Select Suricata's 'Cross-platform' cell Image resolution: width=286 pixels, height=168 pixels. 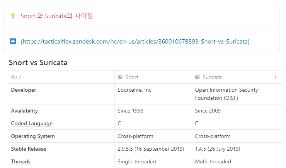(231, 136)
